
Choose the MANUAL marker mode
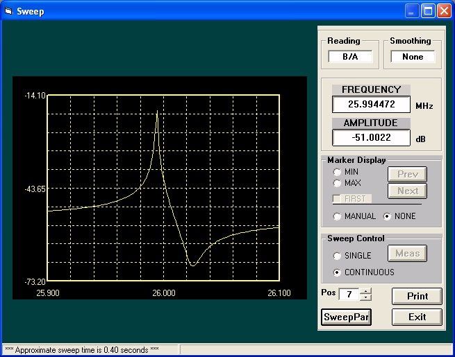338,216
